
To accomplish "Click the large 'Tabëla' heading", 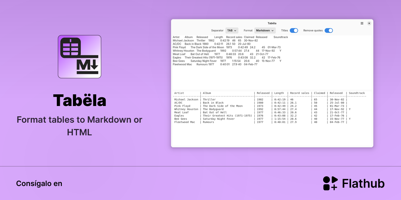I will coord(80,100).
